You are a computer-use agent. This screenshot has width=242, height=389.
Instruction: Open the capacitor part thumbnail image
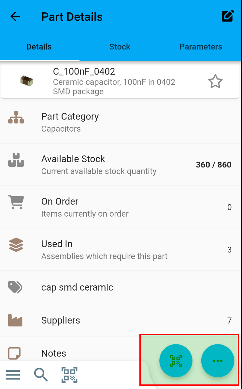[27, 80]
